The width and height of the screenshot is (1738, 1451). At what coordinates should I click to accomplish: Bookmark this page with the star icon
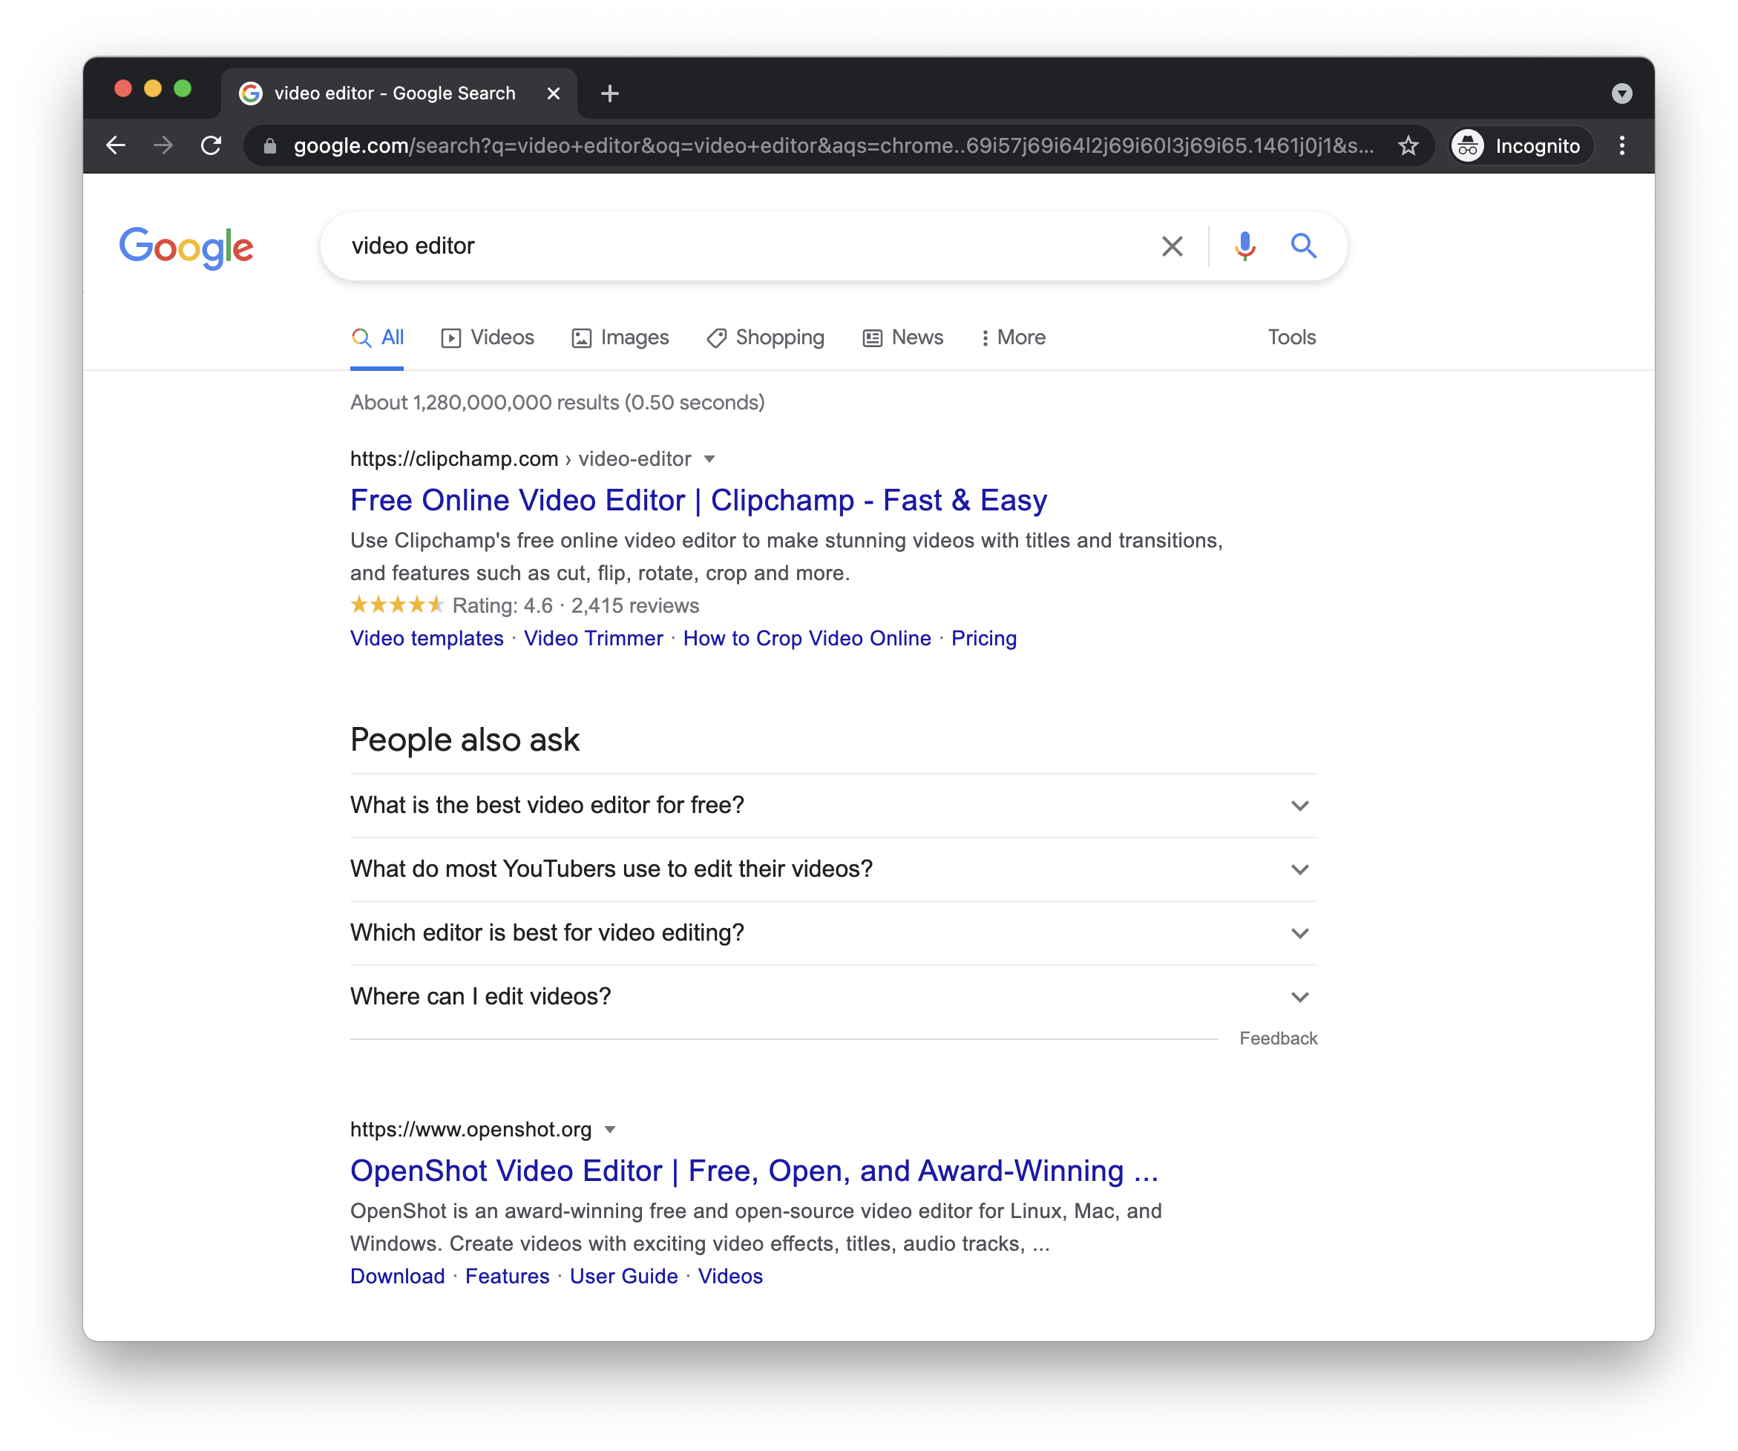tap(1408, 145)
